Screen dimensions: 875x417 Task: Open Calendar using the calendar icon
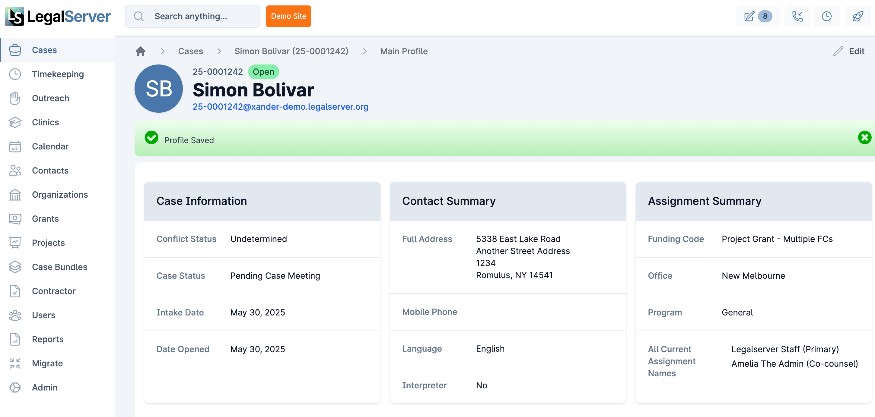(x=15, y=146)
